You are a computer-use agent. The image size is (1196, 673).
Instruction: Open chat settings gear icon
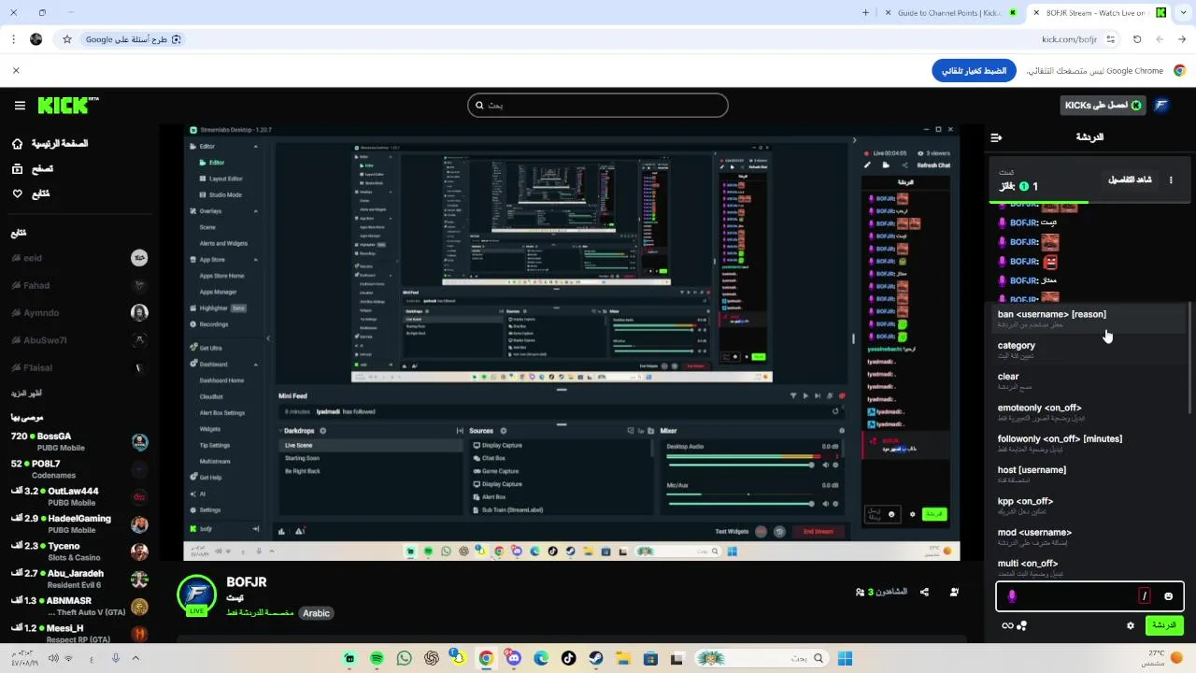(x=1131, y=625)
